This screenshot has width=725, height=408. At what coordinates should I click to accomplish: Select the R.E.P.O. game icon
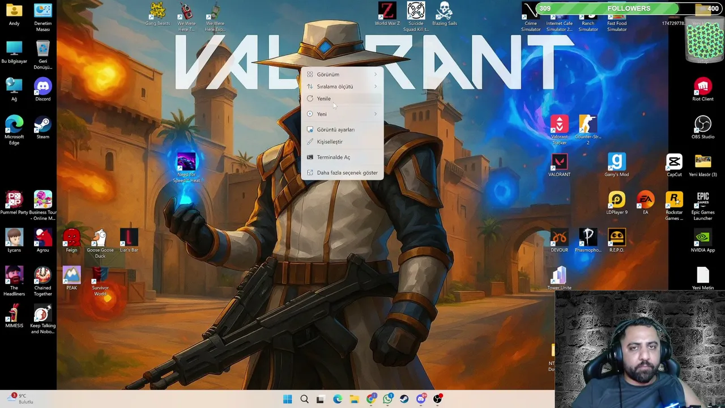617,241
